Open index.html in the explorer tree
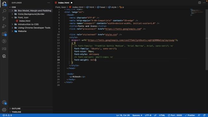Image resolution: width=208 pixels, height=117 pixels. coord(25,21)
